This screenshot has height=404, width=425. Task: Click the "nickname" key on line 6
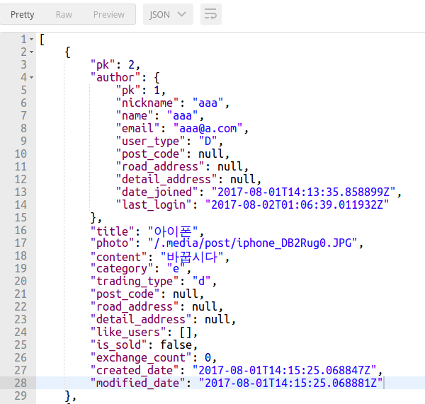coord(147,103)
